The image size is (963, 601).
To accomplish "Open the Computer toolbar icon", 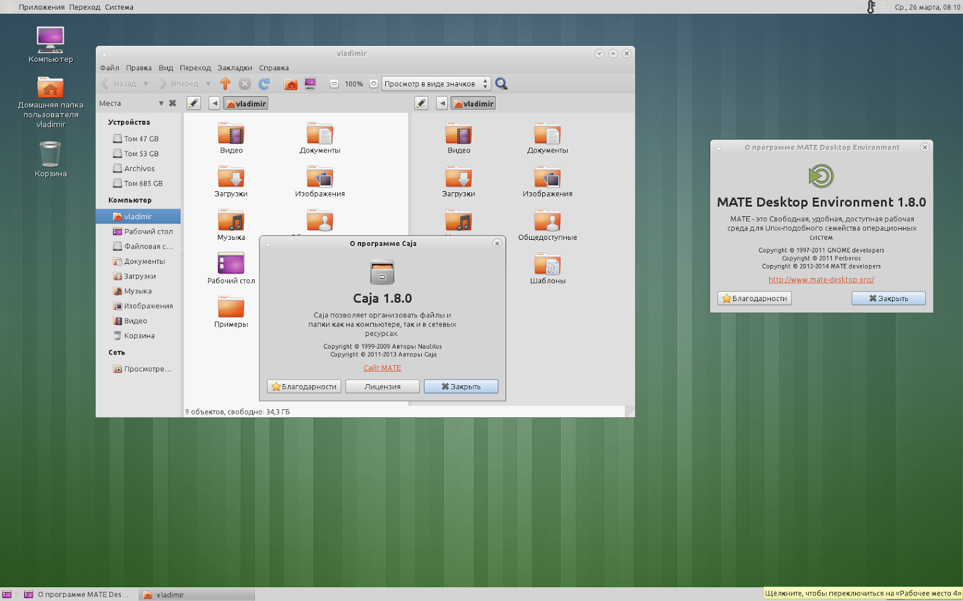I will click(310, 84).
